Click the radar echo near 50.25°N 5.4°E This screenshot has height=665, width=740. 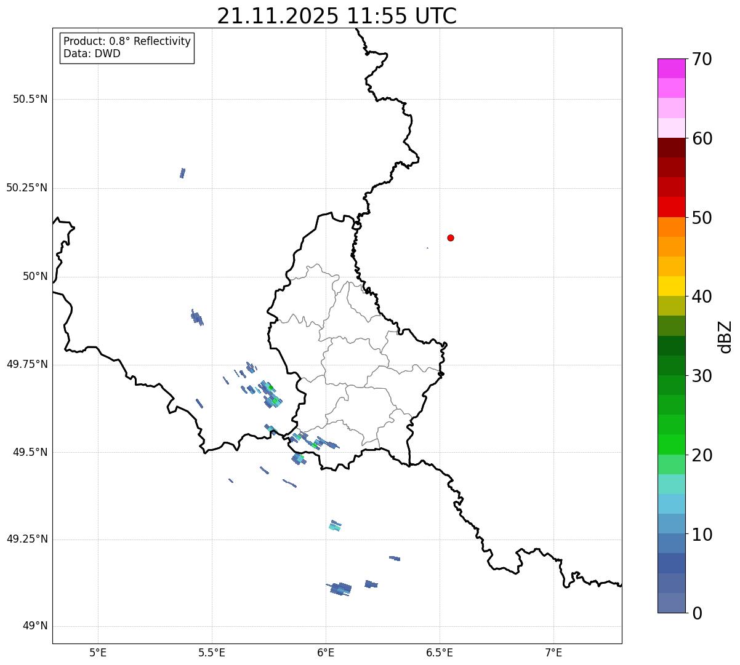coord(182,173)
